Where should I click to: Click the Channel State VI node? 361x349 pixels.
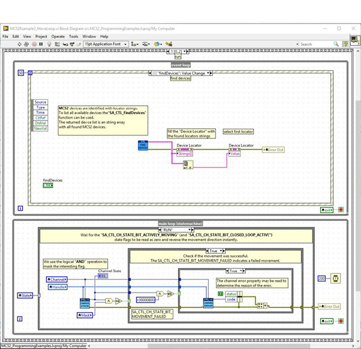click(85, 302)
